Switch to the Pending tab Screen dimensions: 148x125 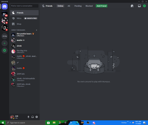(x=78, y=6)
